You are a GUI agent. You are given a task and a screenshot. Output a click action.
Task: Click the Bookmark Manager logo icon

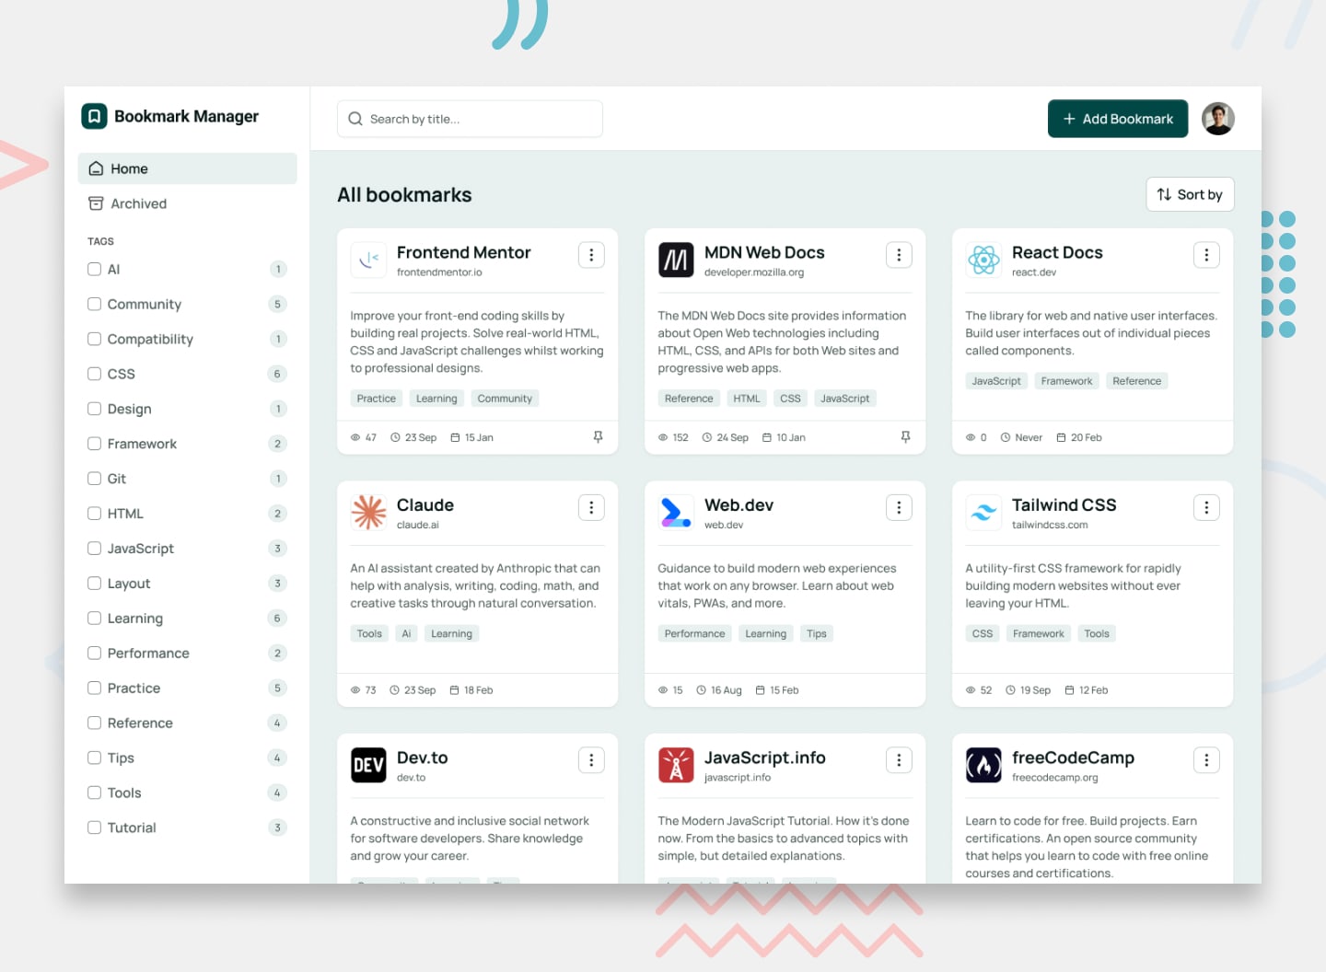(94, 116)
